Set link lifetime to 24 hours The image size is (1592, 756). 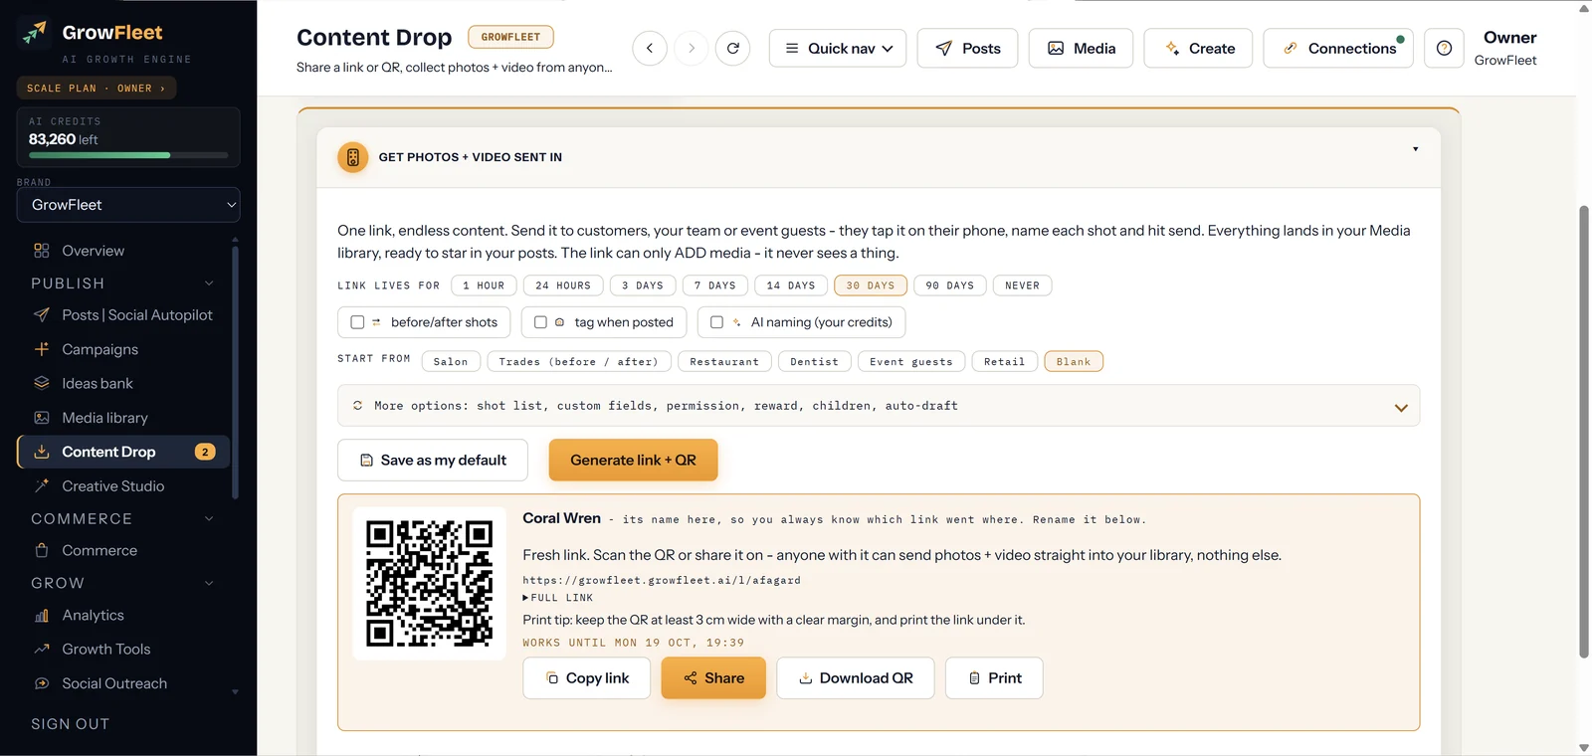click(x=563, y=285)
